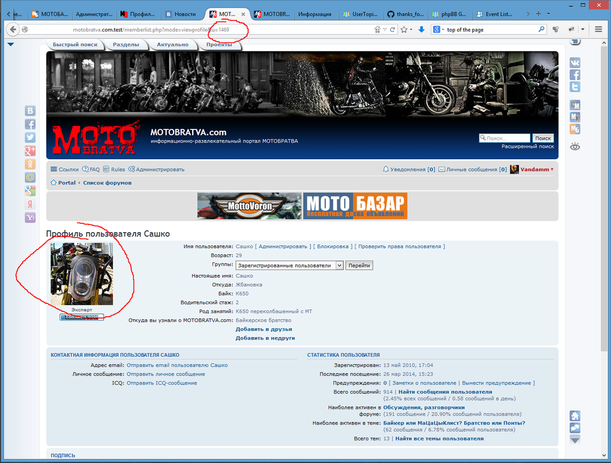Click the Odnoklassniki share icon
611x463 pixels.
point(30,164)
